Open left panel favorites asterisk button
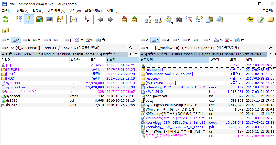This screenshot has width=276, height=145. 130,54
